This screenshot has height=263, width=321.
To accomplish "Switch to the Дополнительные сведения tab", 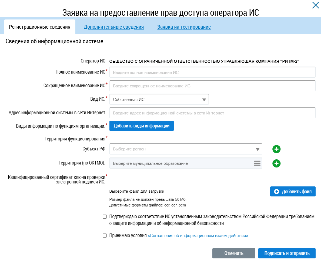I will point(114,27).
